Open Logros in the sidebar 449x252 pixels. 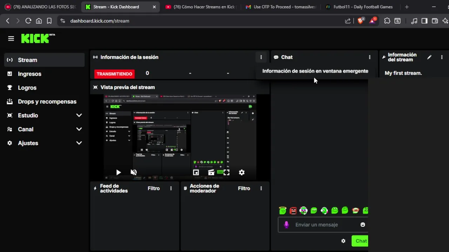[x=44, y=88]
